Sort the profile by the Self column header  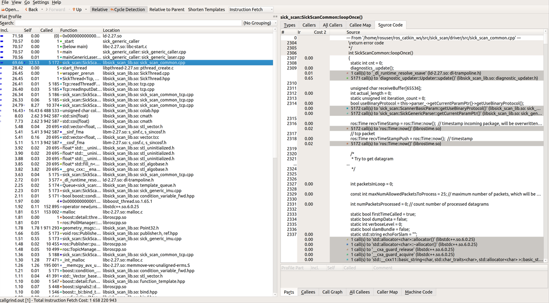tap(28, 30)
